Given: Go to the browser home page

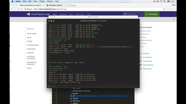Looking at the screenshot, I should point(22,9).
